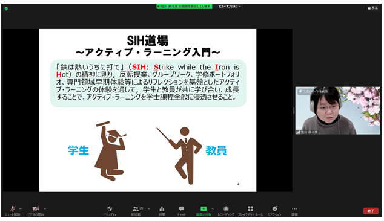The width and height of the screenshot is (384, 221).
Task: Click slide title SIH道場
Action: 148,40
